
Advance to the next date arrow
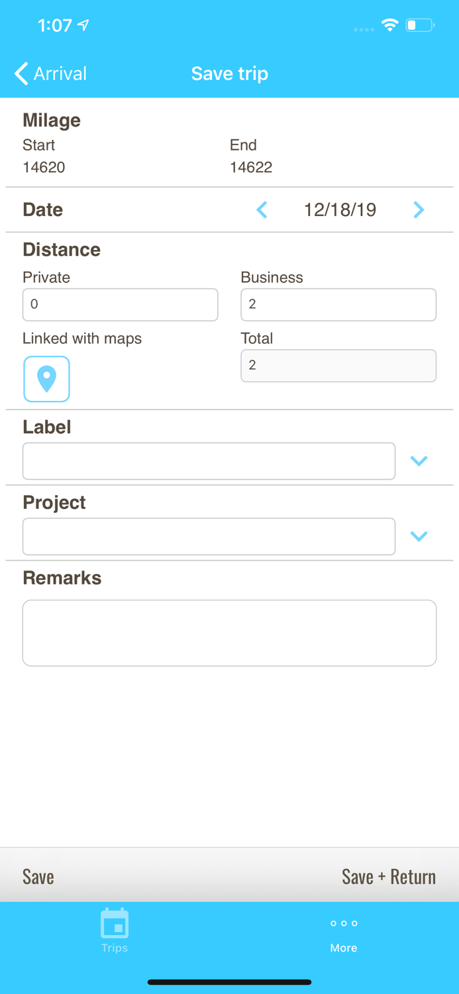[419, 210]
